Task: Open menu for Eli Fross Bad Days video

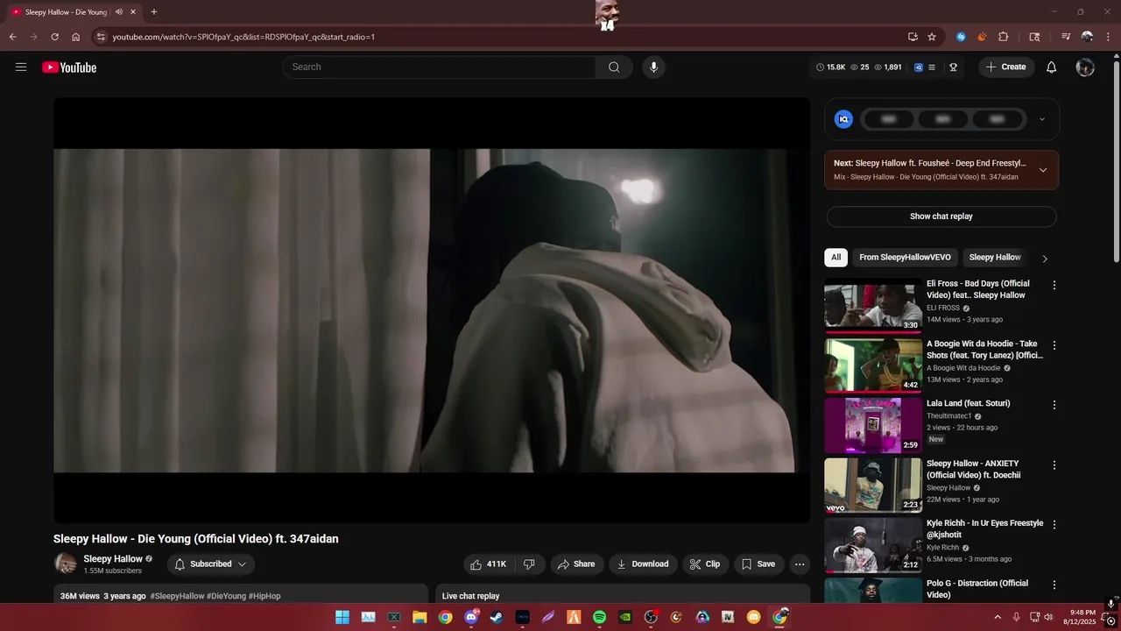Action: (1054, 286)
